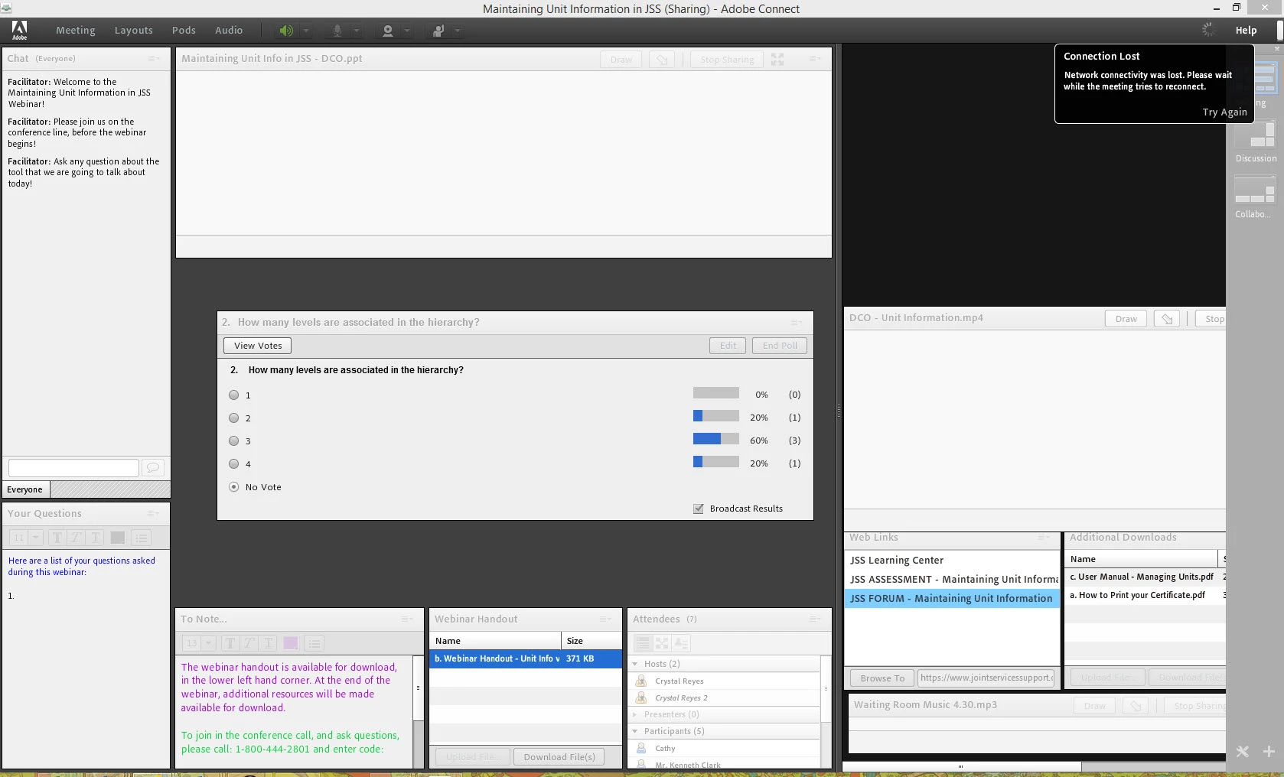Viewport: 1284px width, 777px height.
Task: Click the microphone icon in toolbar
Action: pos(337,31)
